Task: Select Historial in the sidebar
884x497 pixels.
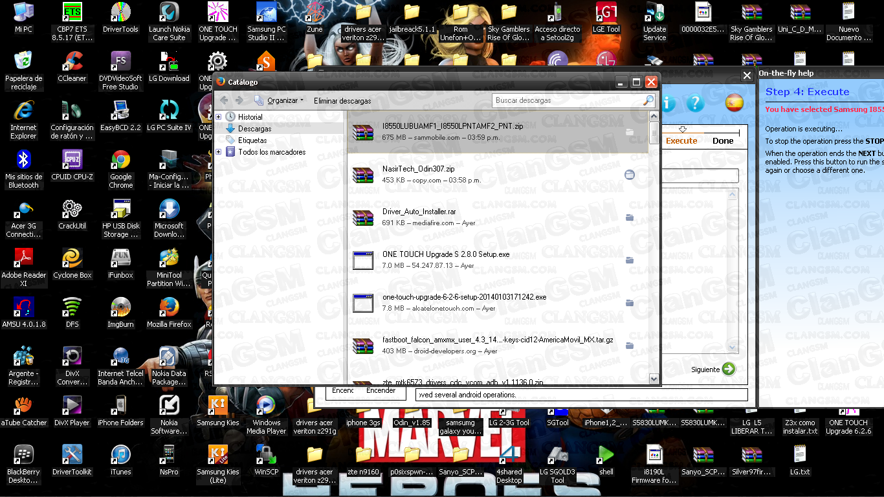Action: pyautogui.click(x=250, y=117)
